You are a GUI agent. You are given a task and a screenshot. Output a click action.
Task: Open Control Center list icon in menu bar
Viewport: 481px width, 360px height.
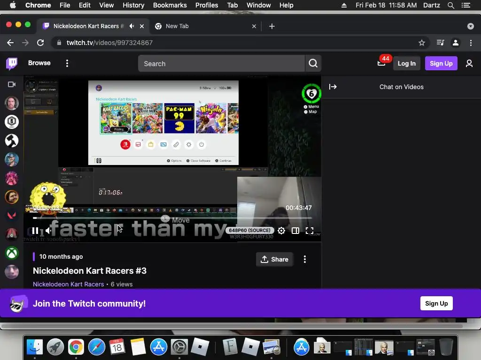coord(465,5)
